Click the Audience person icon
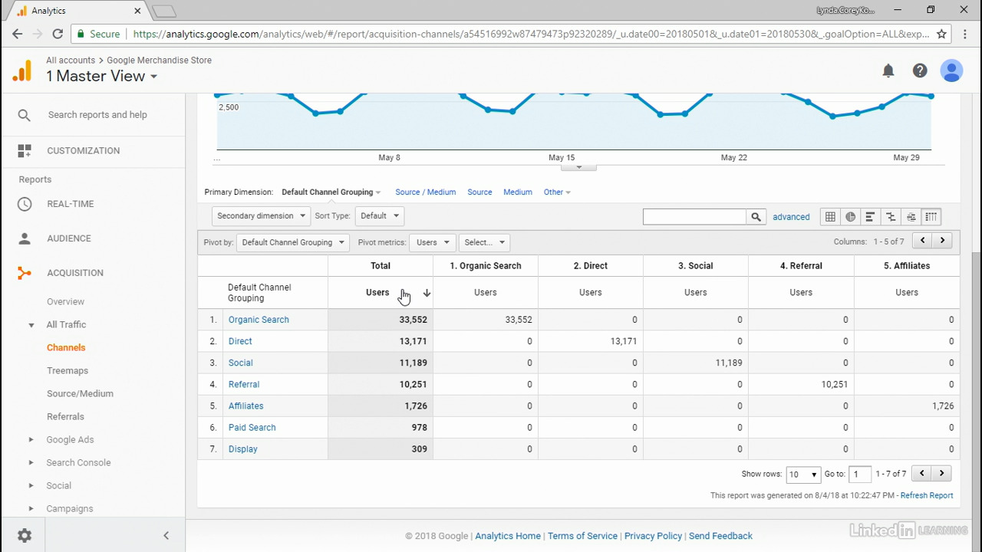 [25, 238]
